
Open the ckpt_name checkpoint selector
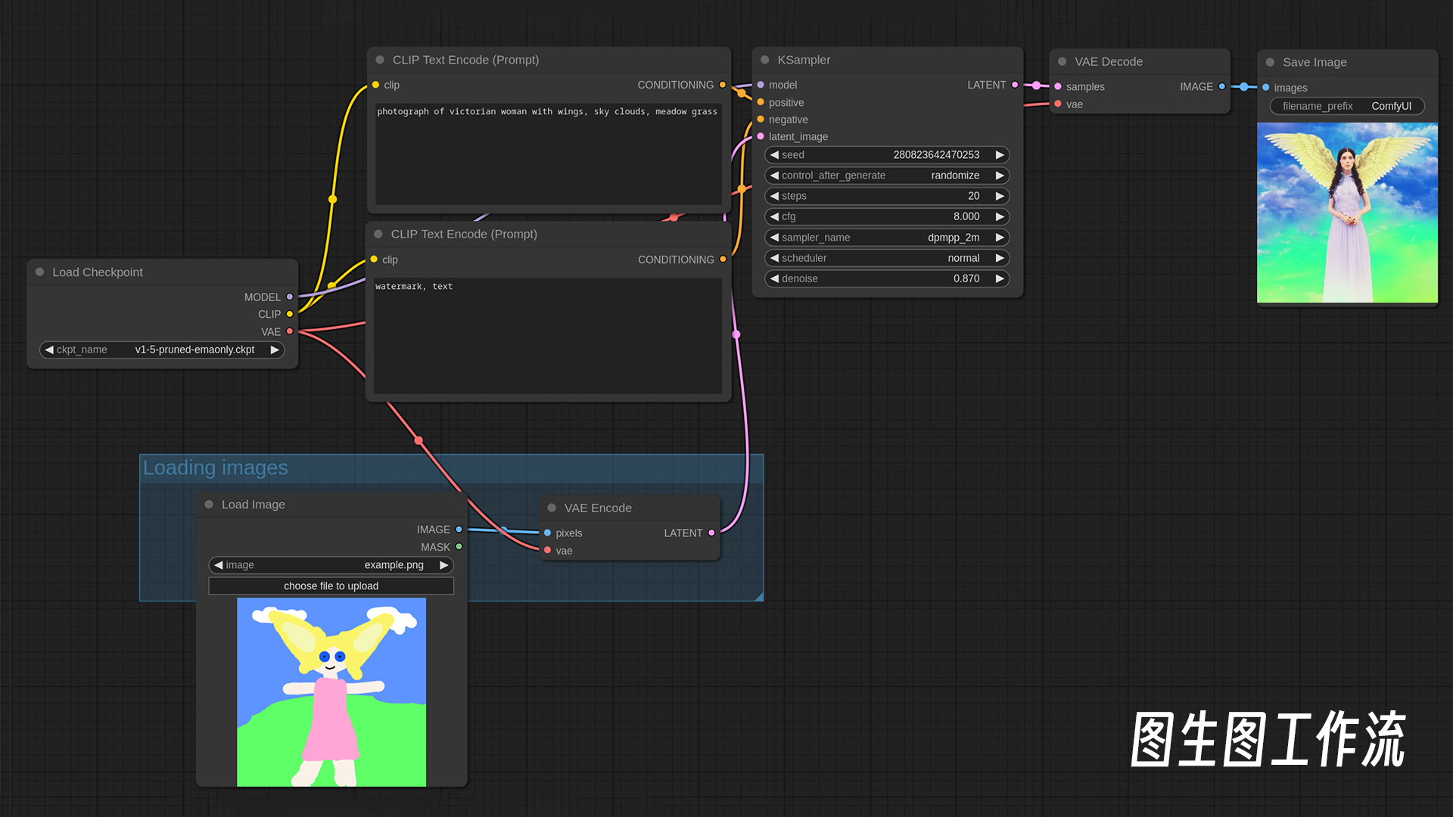(x=162, y=349)
